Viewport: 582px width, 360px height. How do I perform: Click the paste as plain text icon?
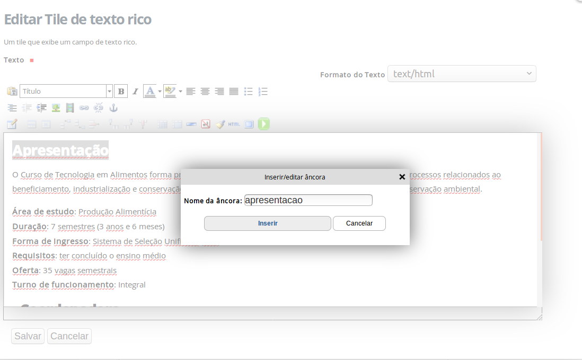click(12, 91)
